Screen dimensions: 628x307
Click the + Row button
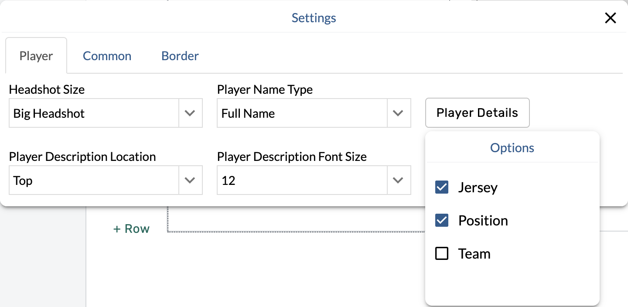click(131, 228)
